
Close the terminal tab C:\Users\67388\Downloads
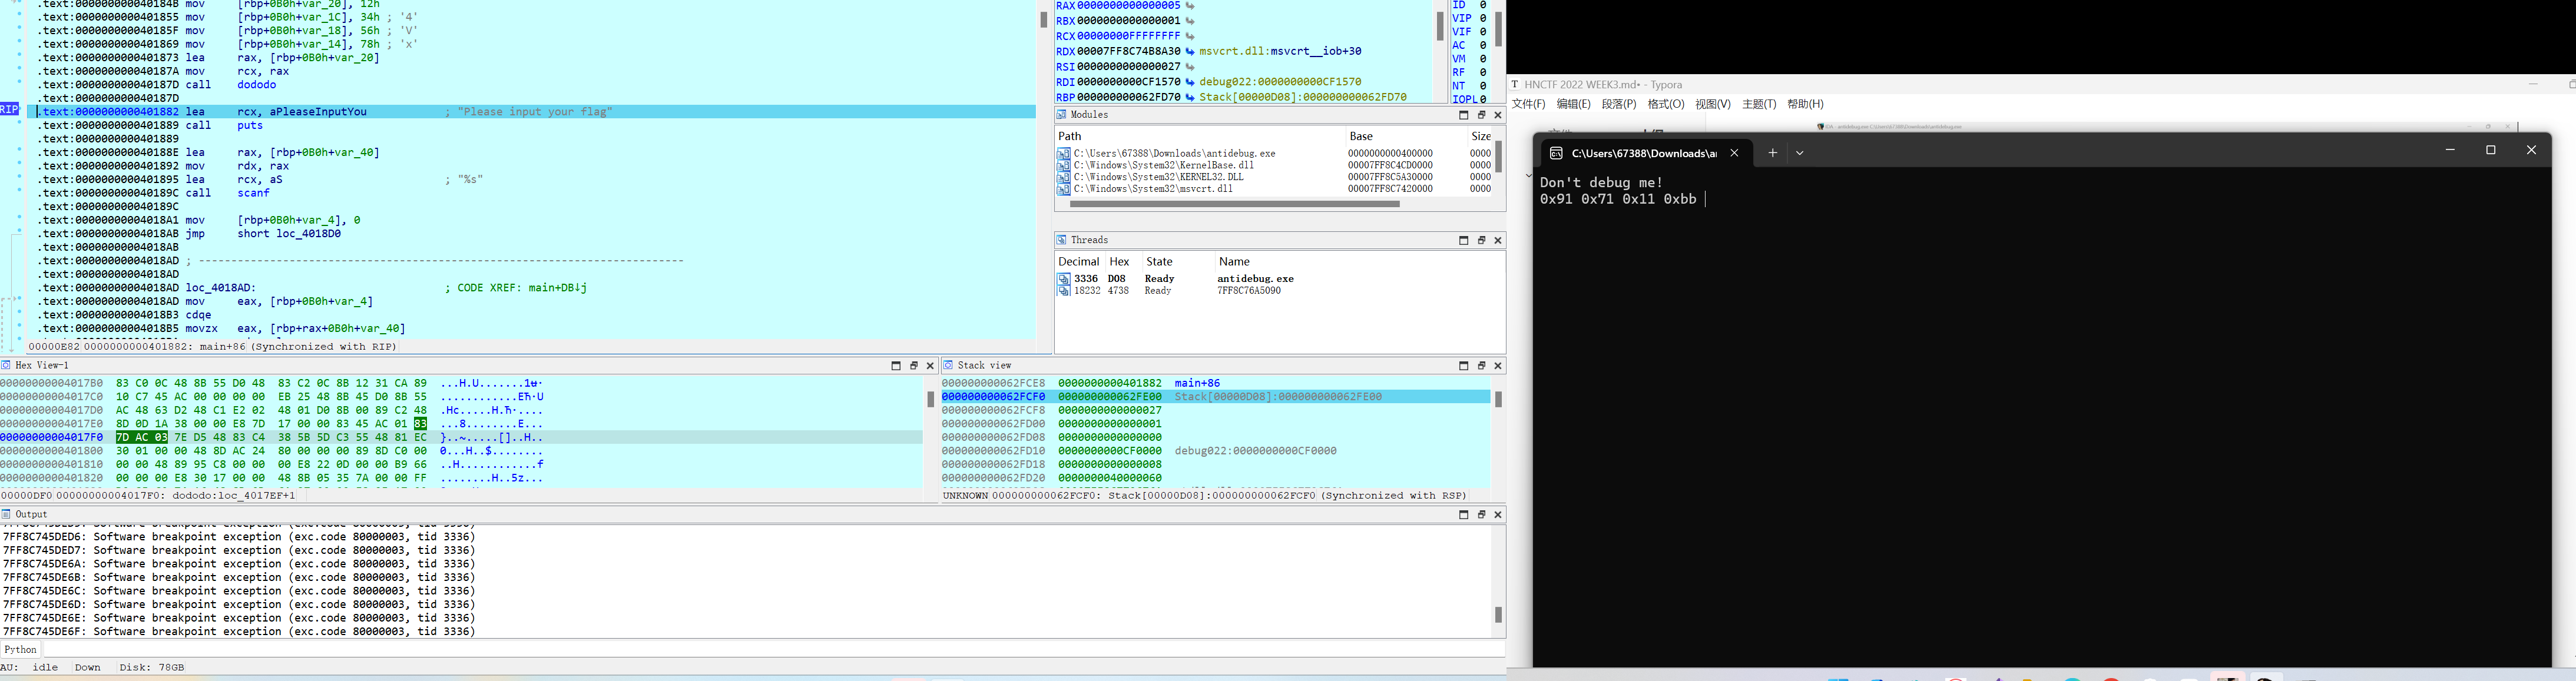[x=1734, y=153]
